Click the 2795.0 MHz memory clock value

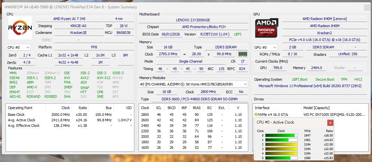[x=168, y=54]
